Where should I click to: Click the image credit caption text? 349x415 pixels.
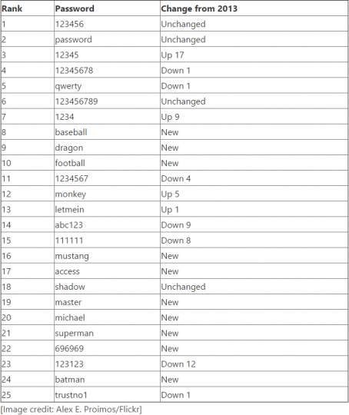pos(71,409)
